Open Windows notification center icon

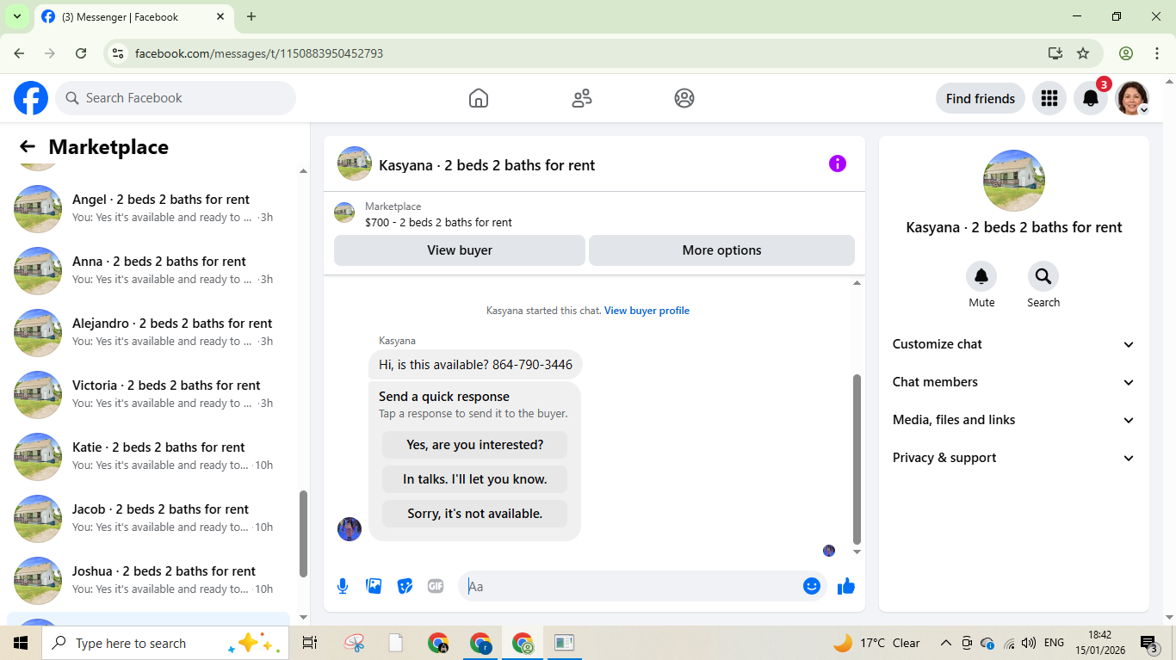pyautogui.click(x=1148, y=643)
